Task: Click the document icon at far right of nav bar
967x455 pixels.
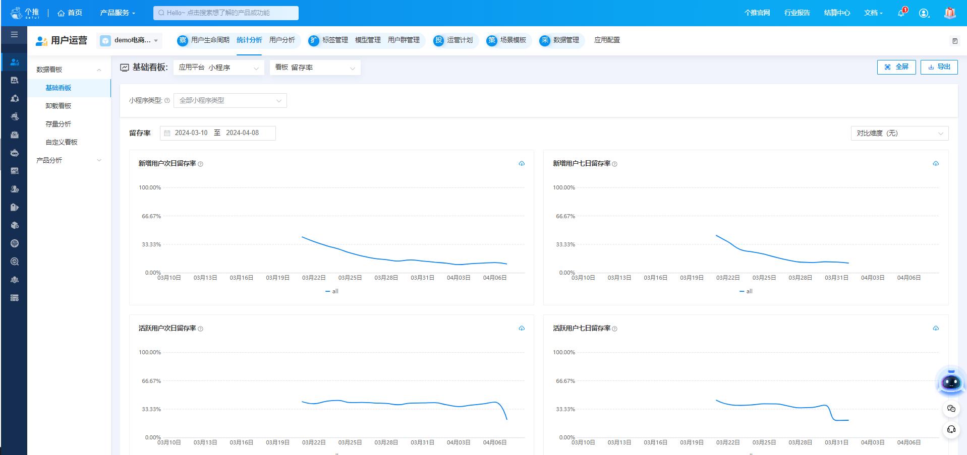Action: point(954,41)
